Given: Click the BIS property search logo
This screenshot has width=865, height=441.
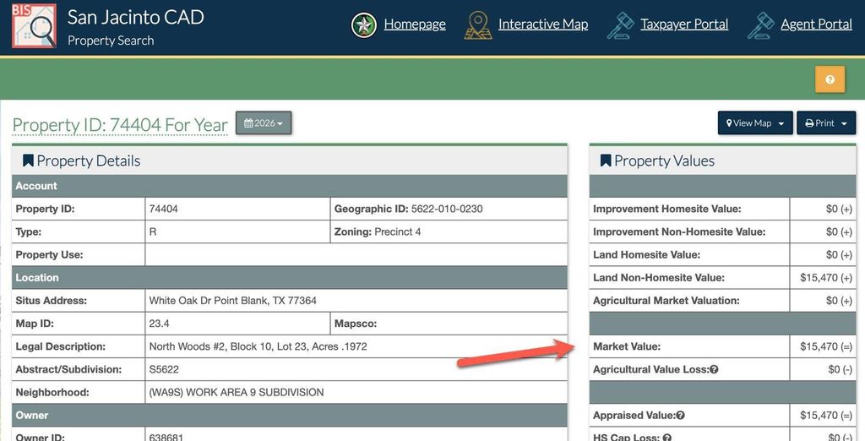Looking at the screenshot, I should [34, 25].
